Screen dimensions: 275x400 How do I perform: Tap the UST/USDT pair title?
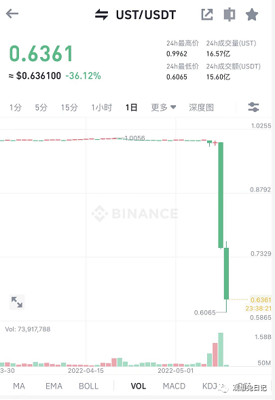(146, 15)
